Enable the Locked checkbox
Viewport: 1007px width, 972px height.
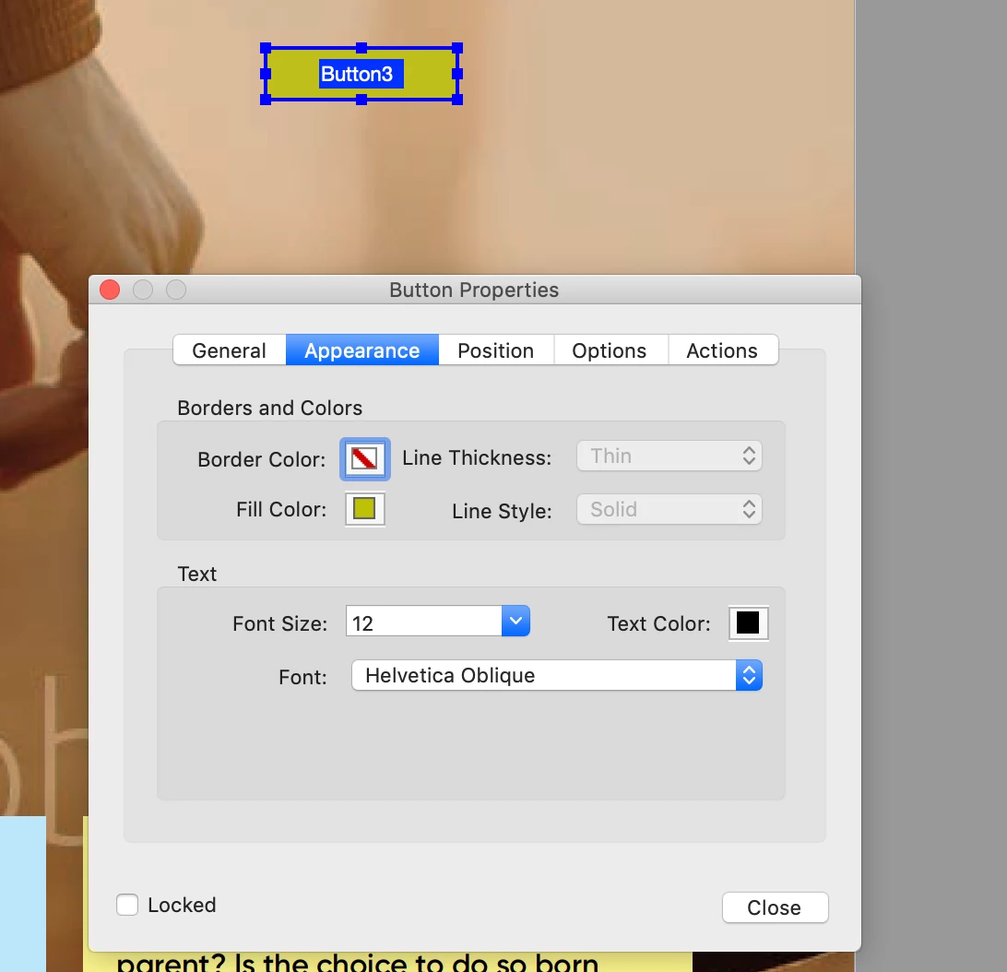127,905
